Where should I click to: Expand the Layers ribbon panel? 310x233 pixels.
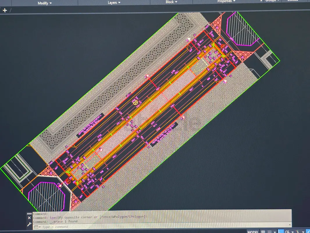(x=114, y=3)
